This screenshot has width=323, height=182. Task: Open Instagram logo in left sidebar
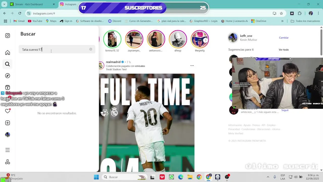tap(8, 36)
